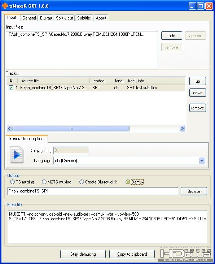Maximize the tsMuxeR window
The width and height of the screenshot is (215, 264).
(x=201, y=6)
